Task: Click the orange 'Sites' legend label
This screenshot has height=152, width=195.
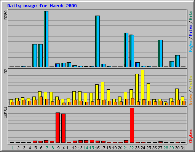Action: tap(191, 100)
